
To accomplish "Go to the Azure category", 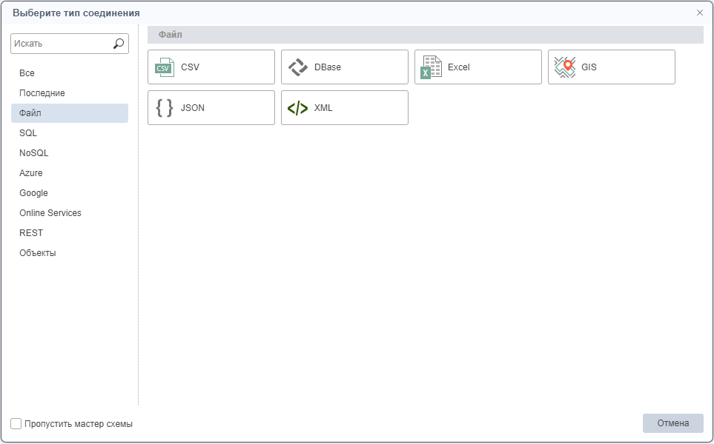I will tap(31, 173).
